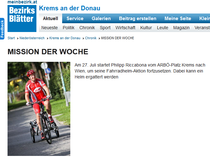The image size is (210, 160).
Task: Click the Bezirks Blätter logo
Action: click(22, 19)
